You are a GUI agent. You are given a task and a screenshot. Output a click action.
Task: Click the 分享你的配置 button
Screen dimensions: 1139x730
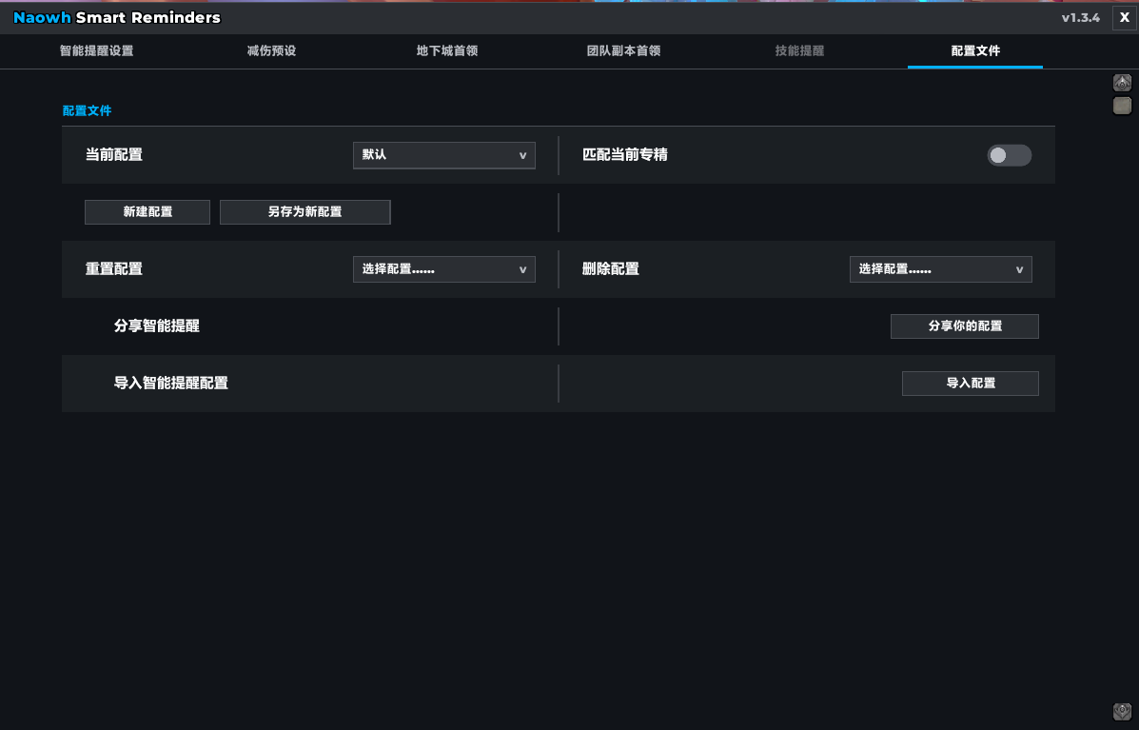click(965, 326)
